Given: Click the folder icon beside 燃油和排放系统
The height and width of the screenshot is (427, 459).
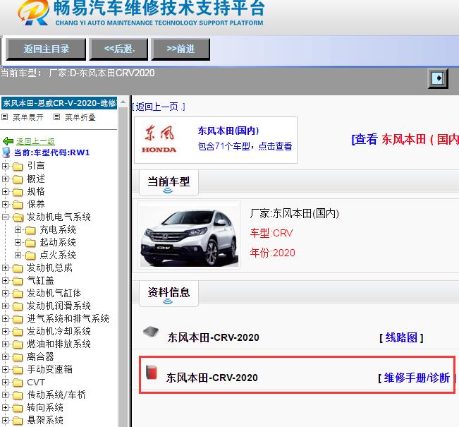Looking at the screenshot, I should click(x=18, y=344).
